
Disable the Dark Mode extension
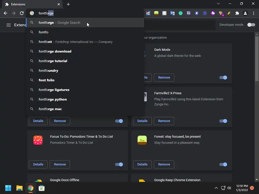[x=223, y=78]
